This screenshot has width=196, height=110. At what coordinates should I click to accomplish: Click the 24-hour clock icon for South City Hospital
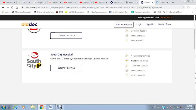127,70
